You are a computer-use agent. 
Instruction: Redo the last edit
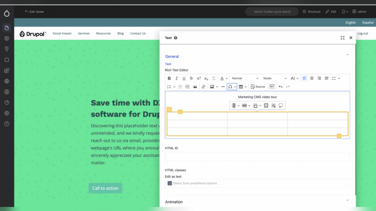pyautogui.click(x=288, y=87)
